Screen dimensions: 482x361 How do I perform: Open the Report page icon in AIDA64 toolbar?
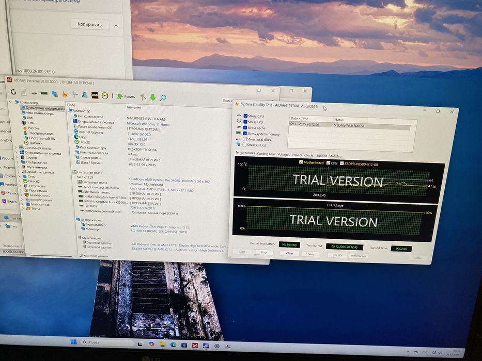pyautogui.click(x=23, y=92)
